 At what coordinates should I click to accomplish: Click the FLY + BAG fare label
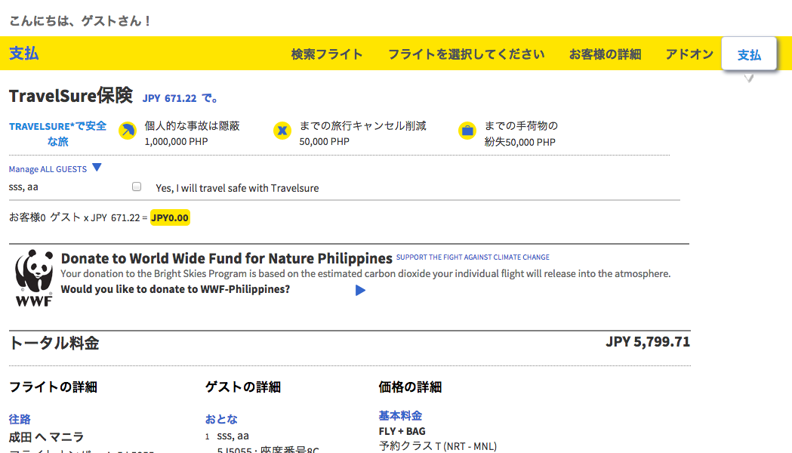402,431
